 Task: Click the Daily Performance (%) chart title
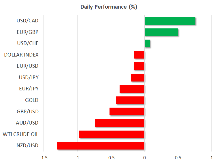[108, 7]
